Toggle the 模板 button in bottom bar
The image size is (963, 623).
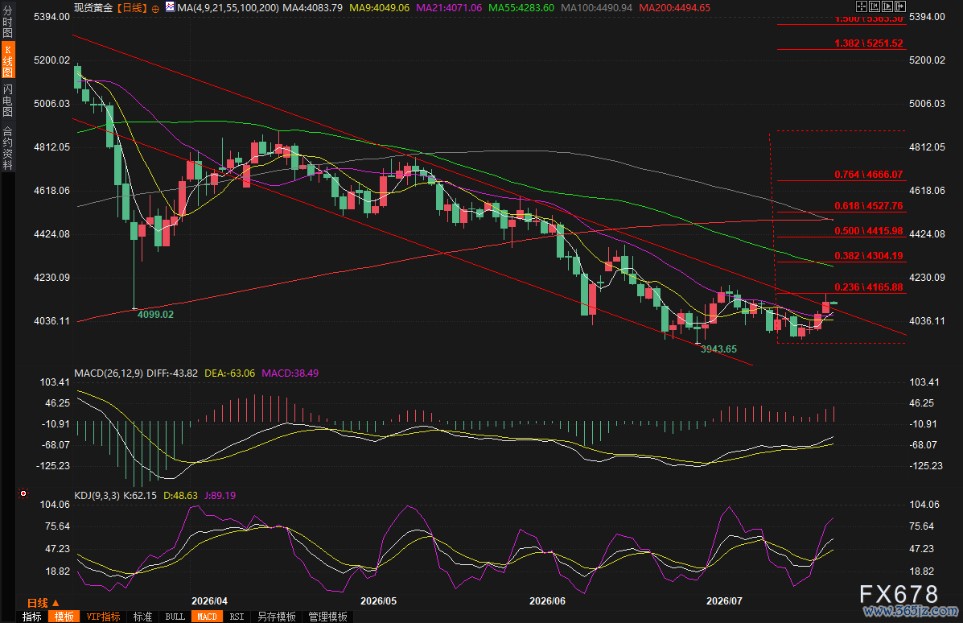(64, 617)
